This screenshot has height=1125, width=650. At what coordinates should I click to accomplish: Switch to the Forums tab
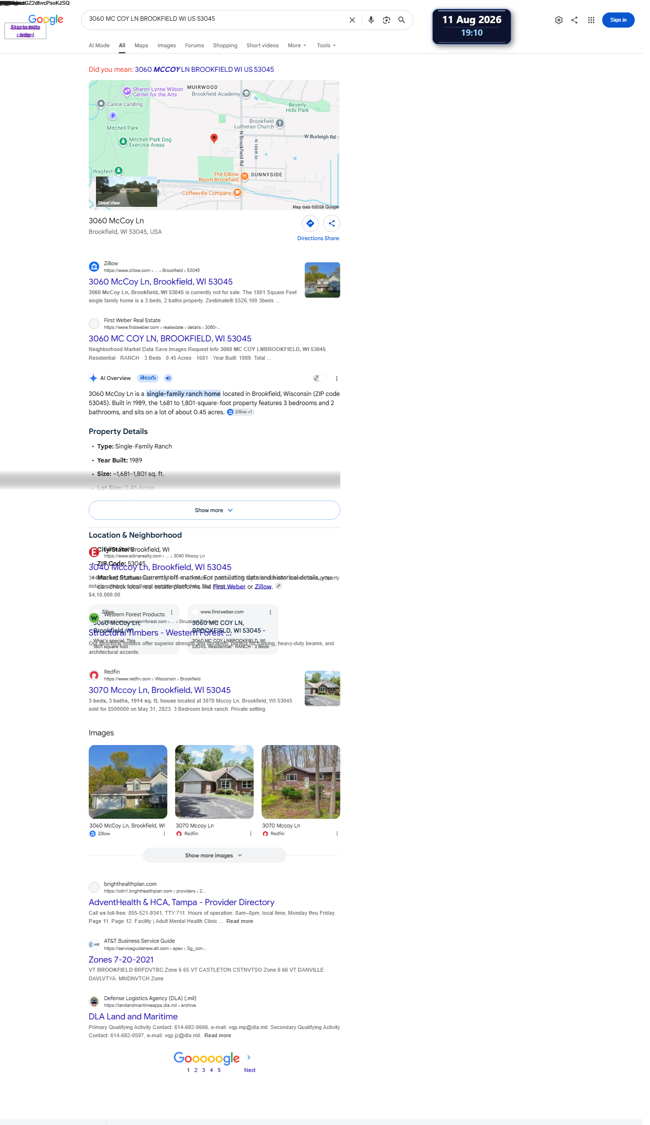tap(194, 45)
